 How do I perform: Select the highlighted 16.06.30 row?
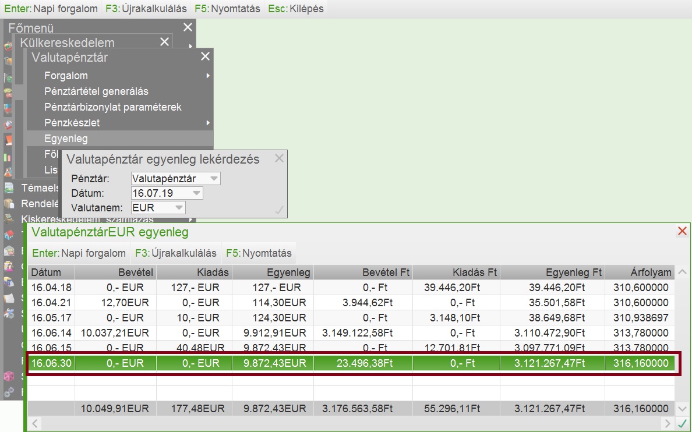351,363
